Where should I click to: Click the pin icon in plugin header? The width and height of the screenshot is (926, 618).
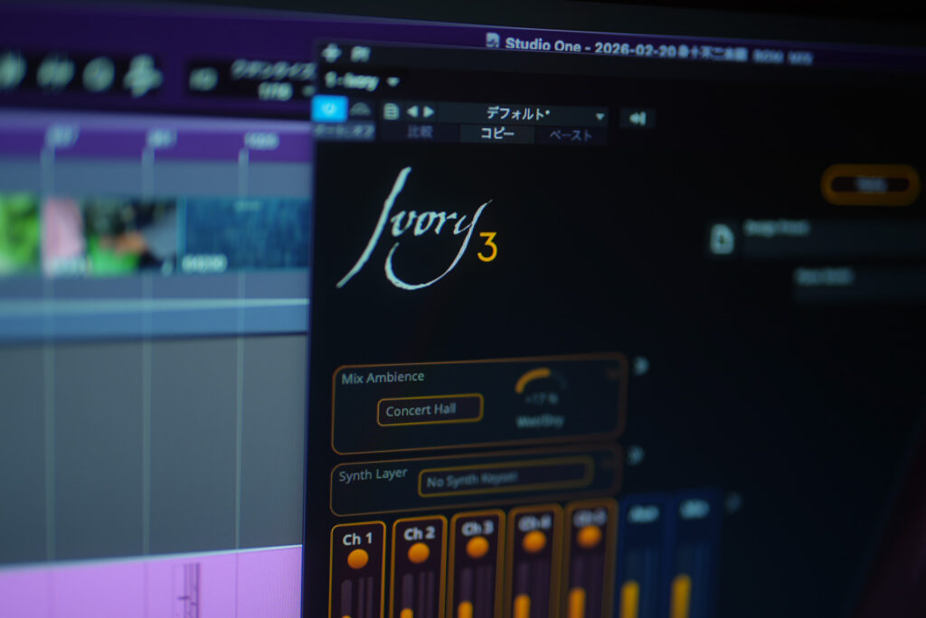332,52
